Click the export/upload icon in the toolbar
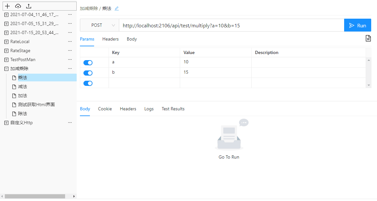The image size is (377, 201). [x=28, y=6]
